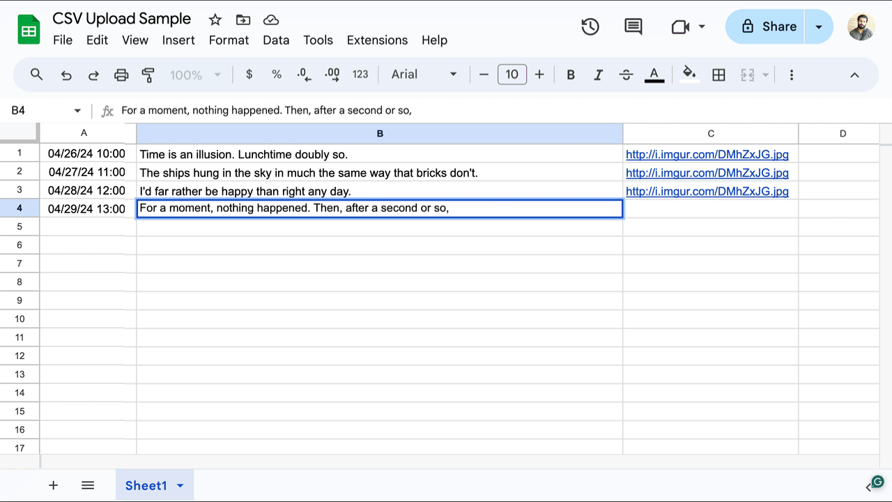Edit the font size field

512,75
